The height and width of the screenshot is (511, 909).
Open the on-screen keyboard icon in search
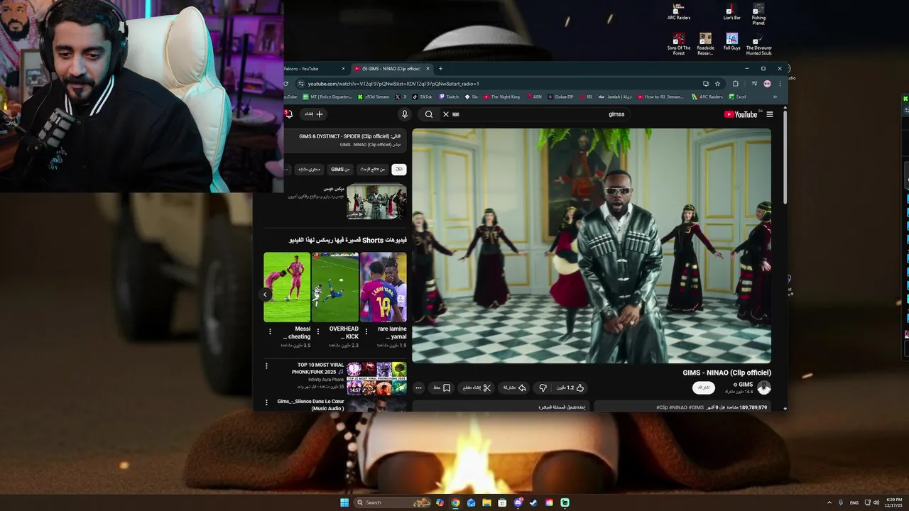[456, 114]
